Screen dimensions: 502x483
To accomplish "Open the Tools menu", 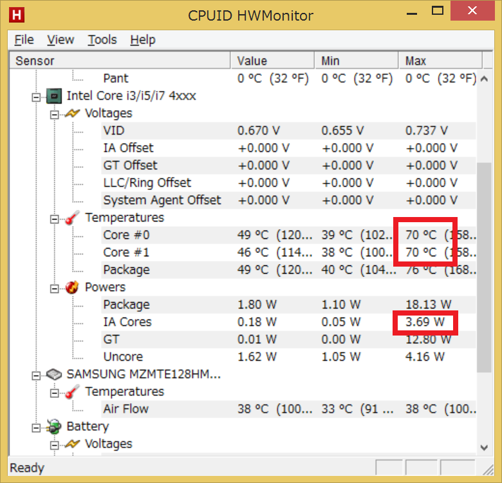I will pyautogui.click(x=102, y=40).
